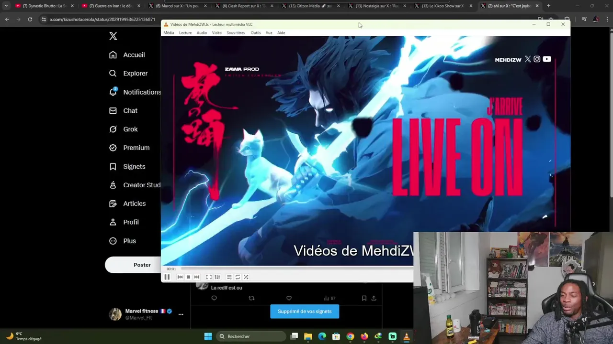Image resolution: width=613 pixels, height=344 pixels.
Task: Open Premium in X sidebar
Action: click(129, 148)
